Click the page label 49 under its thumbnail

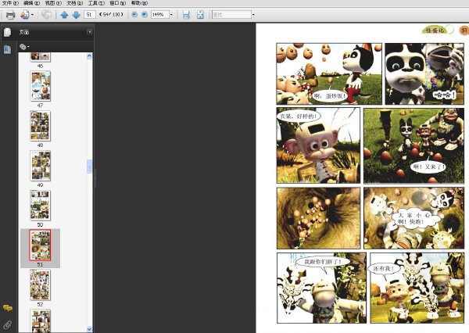40,185
